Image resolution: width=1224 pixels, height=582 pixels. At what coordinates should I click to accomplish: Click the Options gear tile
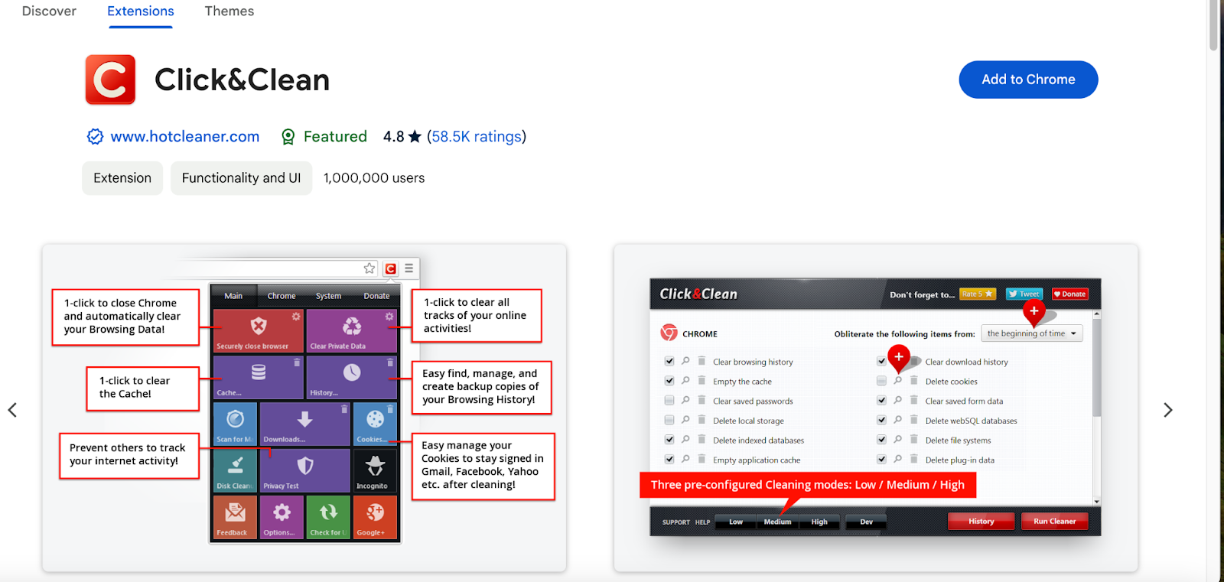[x=282, y=517]
